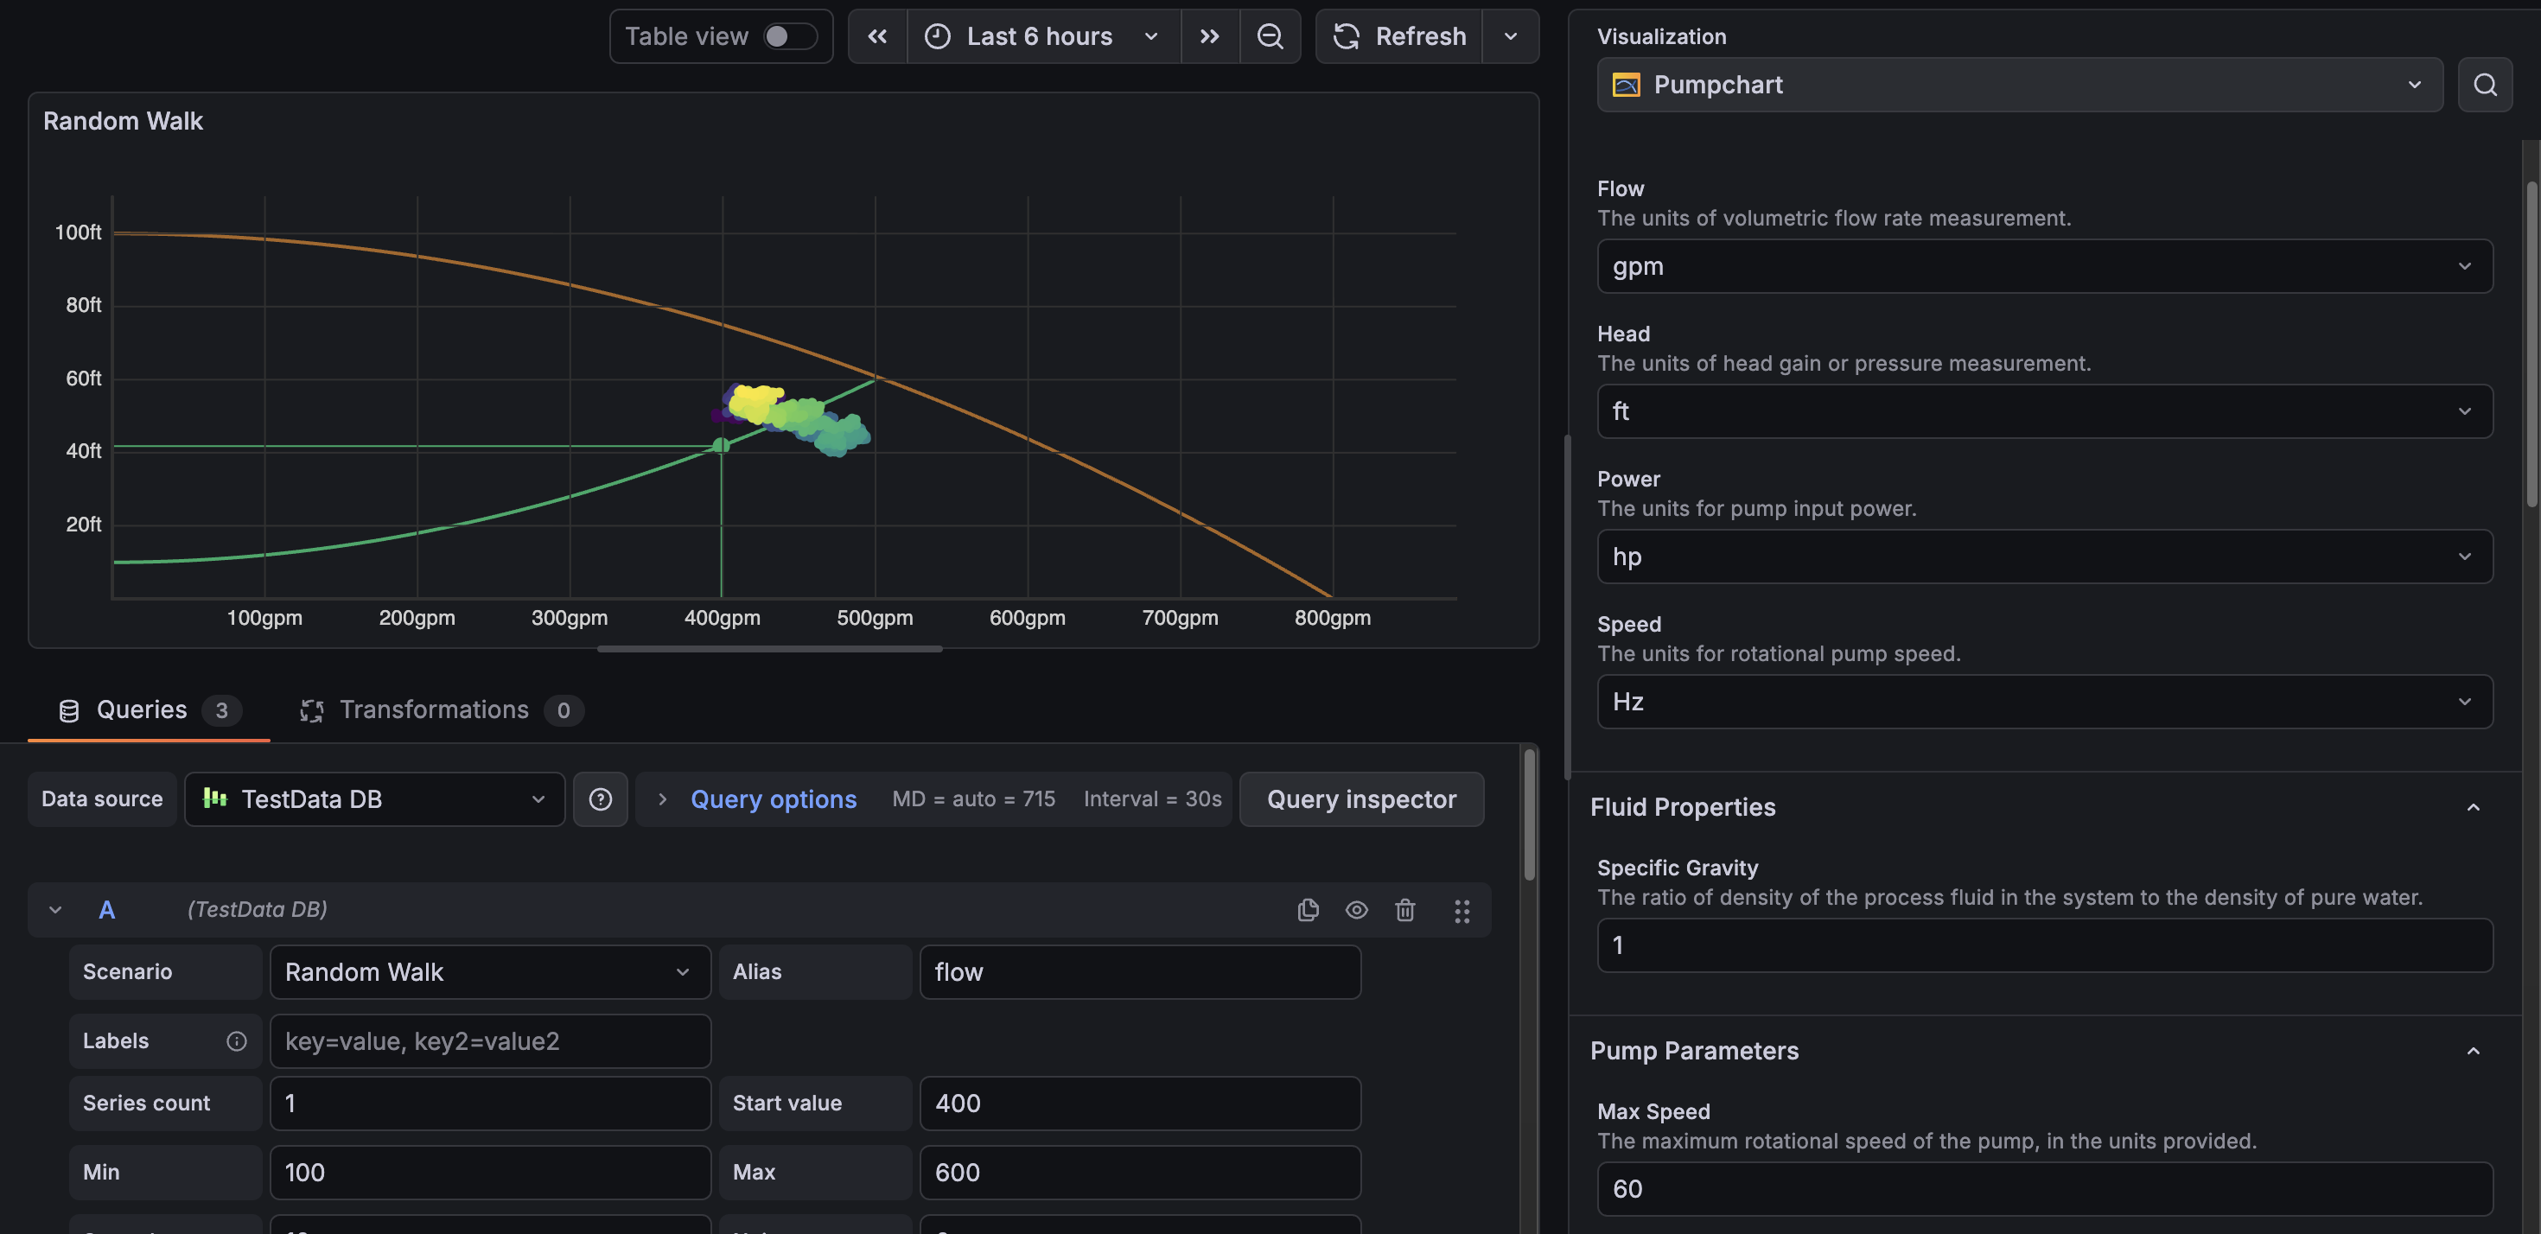Click the Specific Gravity input field

tap(2045, 945)
